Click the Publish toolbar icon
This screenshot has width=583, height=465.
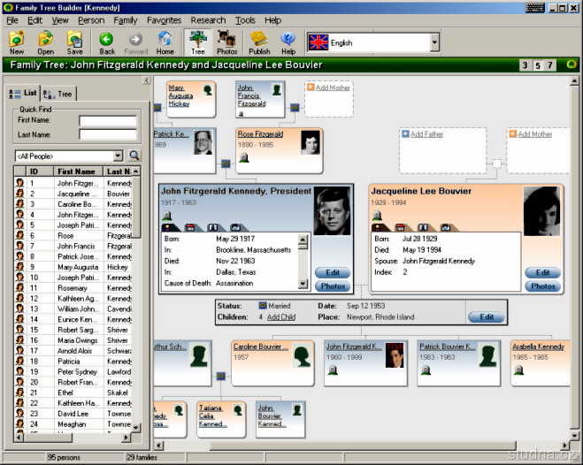(259, 42)
